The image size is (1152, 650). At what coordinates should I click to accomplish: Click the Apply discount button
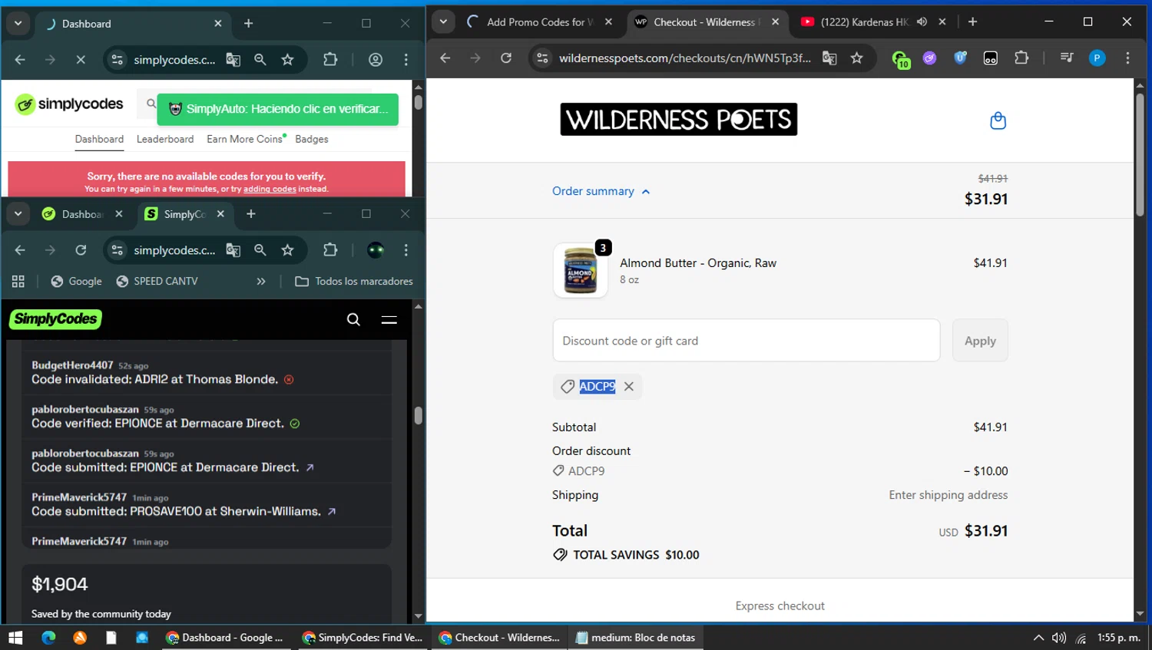[980, 341]
